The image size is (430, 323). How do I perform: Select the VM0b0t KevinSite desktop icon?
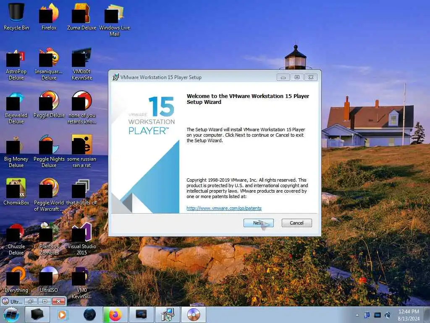coord(82,64)
